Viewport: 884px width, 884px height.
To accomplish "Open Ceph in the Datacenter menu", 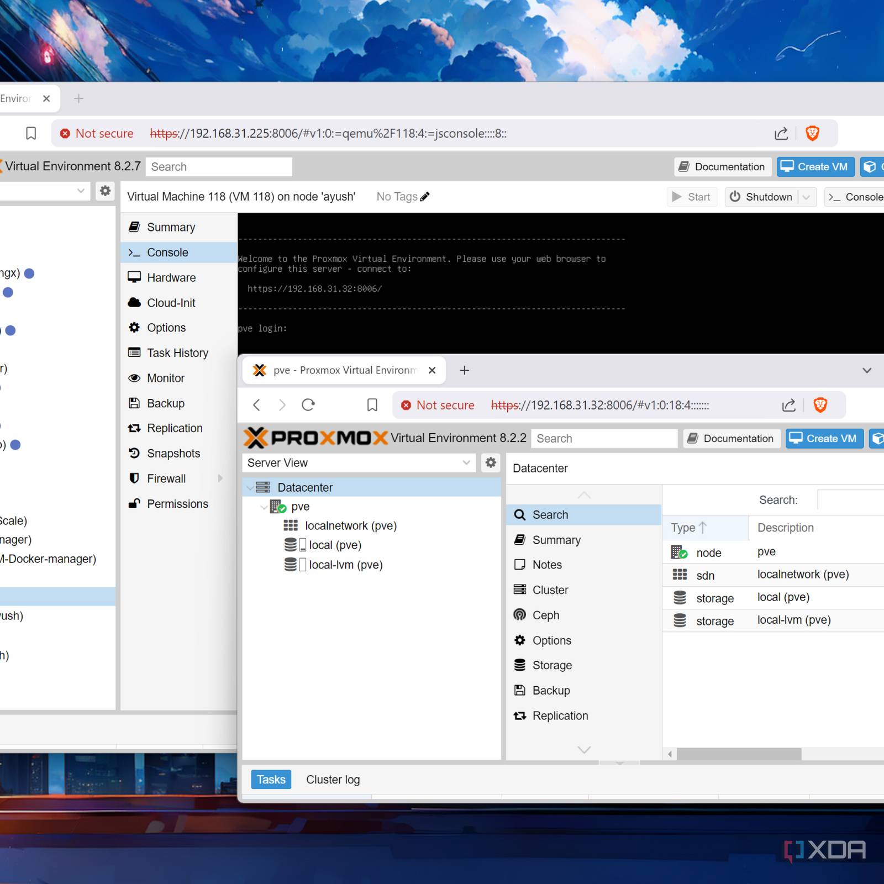I will click(545, 615).
